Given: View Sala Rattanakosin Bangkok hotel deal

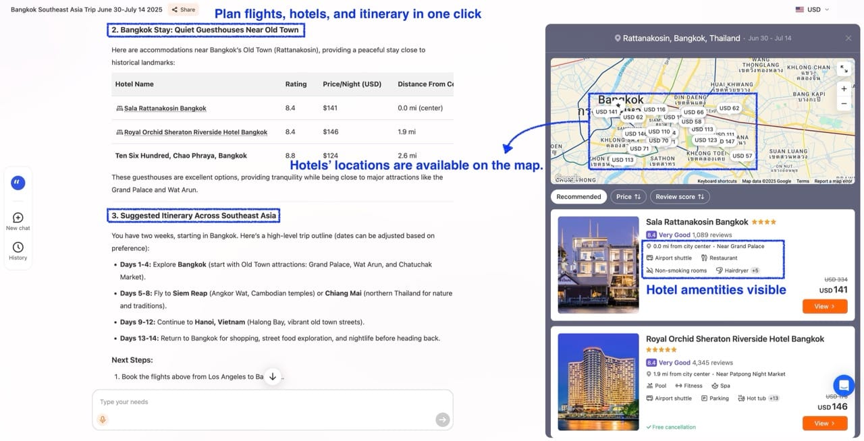Looking at the screenshot, I should pos(824,306).
